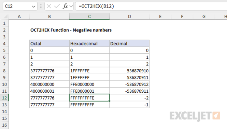
Task: Select the cell containing 1FFFFFFE
Action: tap(89, 71)
